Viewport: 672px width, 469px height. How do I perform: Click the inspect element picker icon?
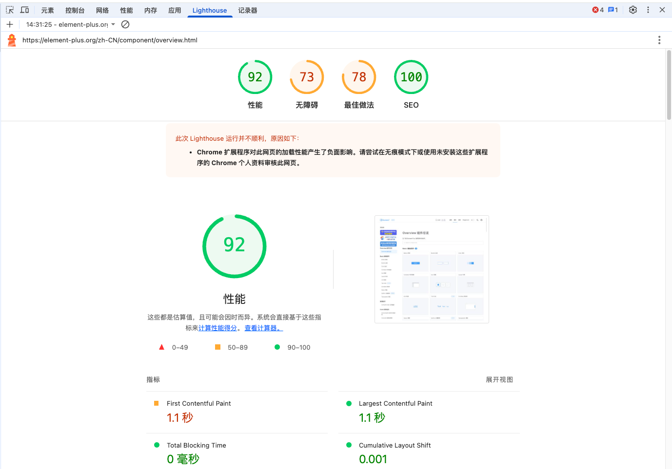pyautogui.click(x=10, y=10)
